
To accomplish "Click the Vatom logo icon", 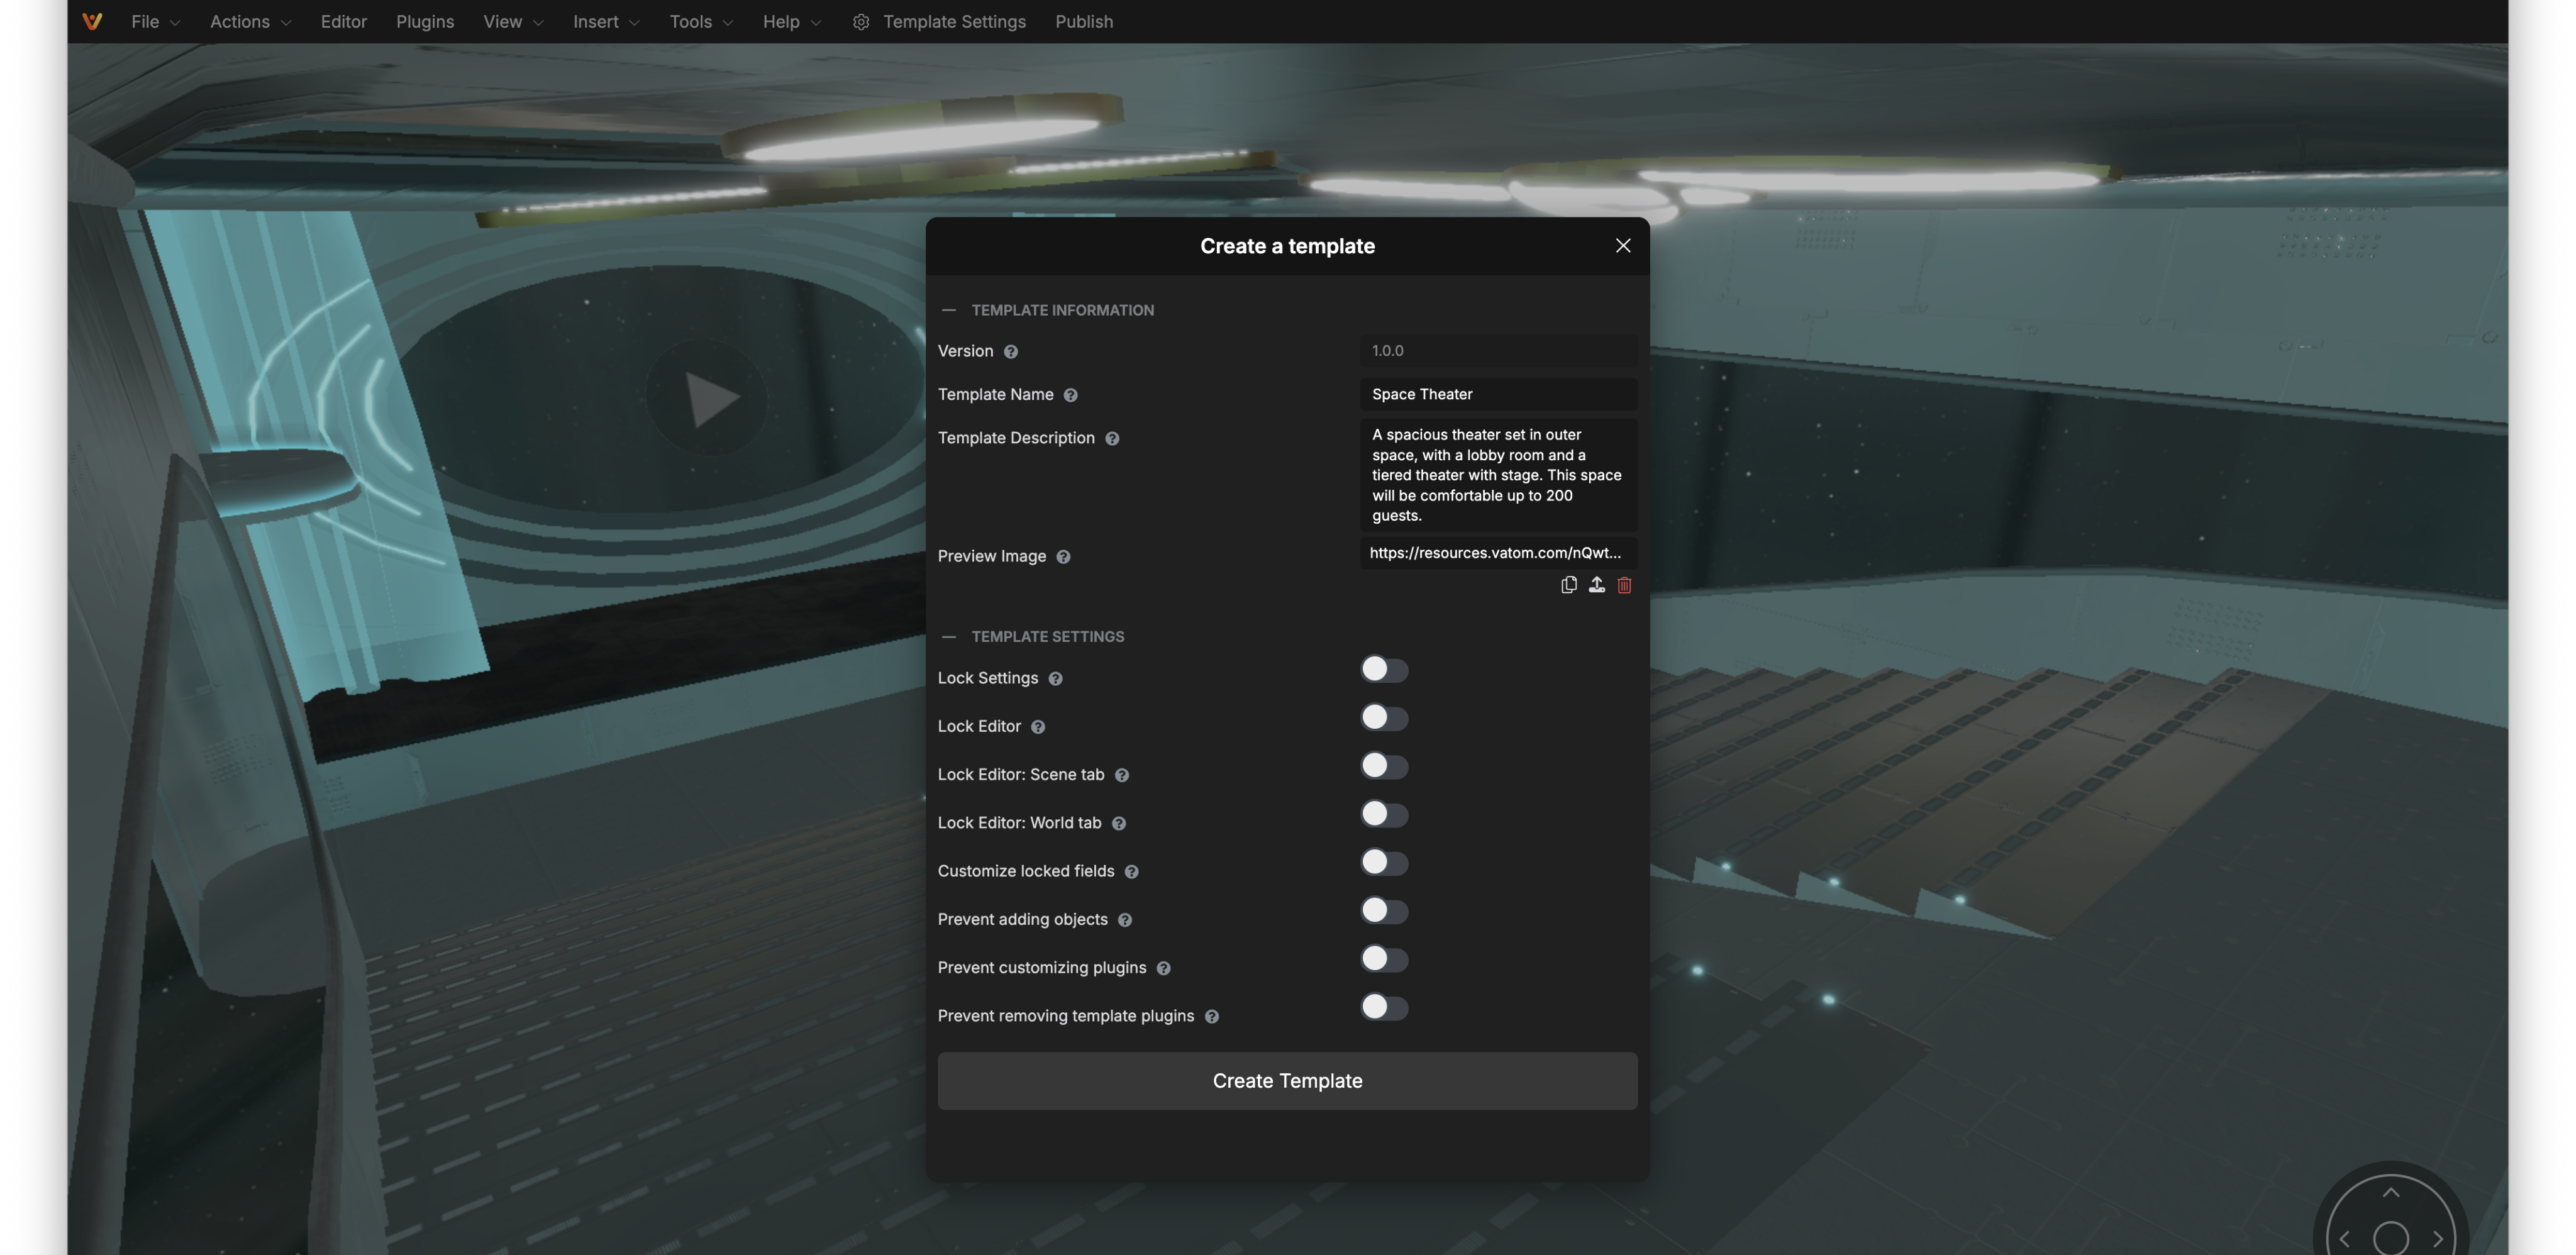I will (x=92, y=21).
